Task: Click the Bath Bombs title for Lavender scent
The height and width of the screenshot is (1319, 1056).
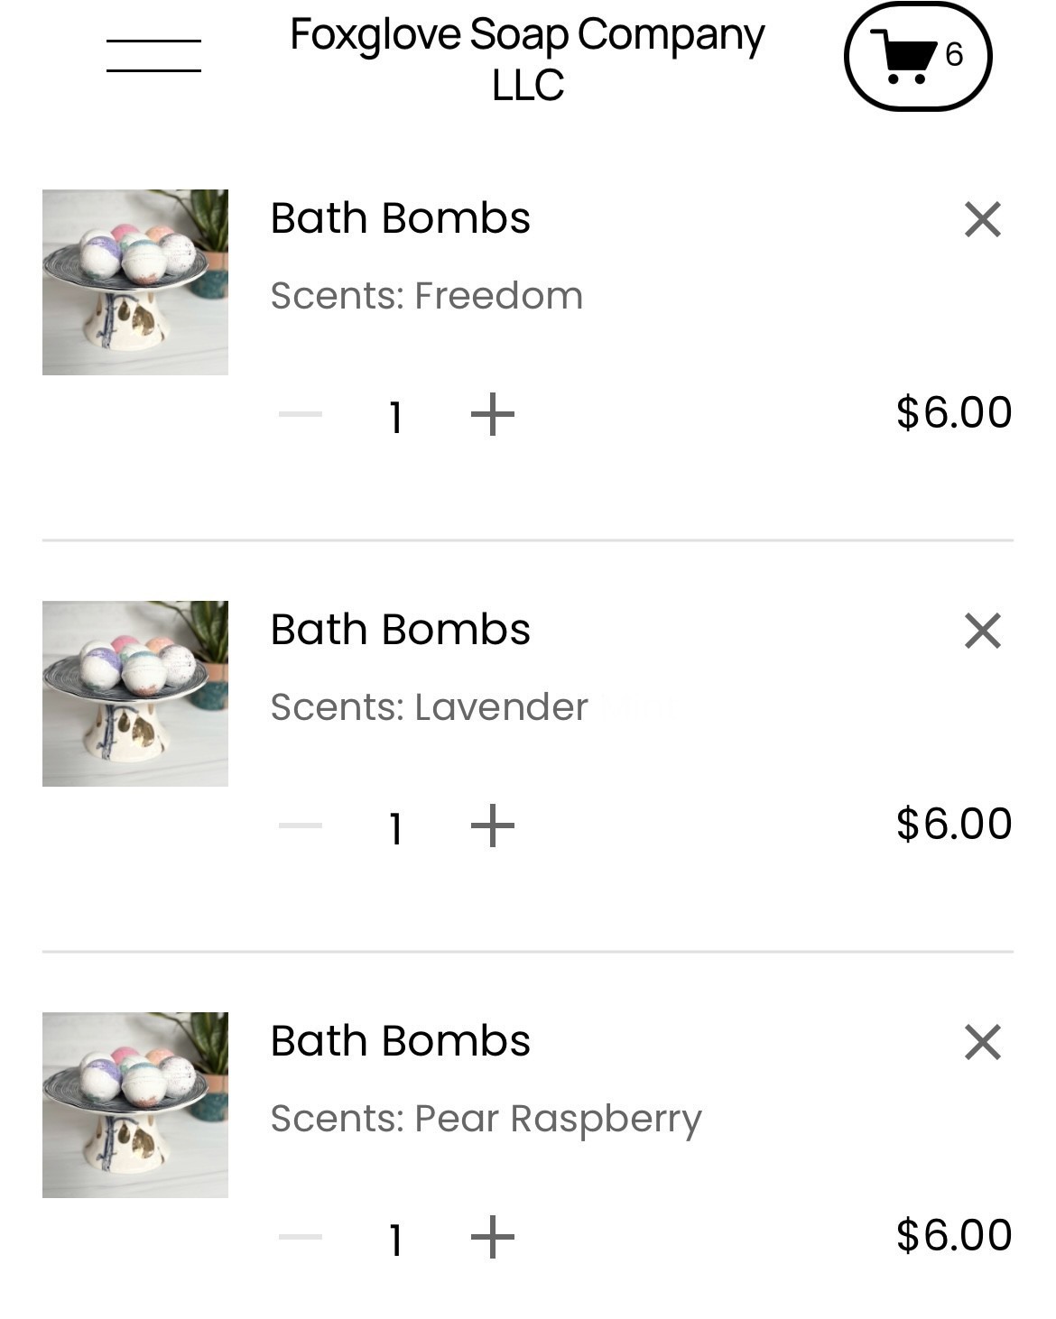Action: 400,630
